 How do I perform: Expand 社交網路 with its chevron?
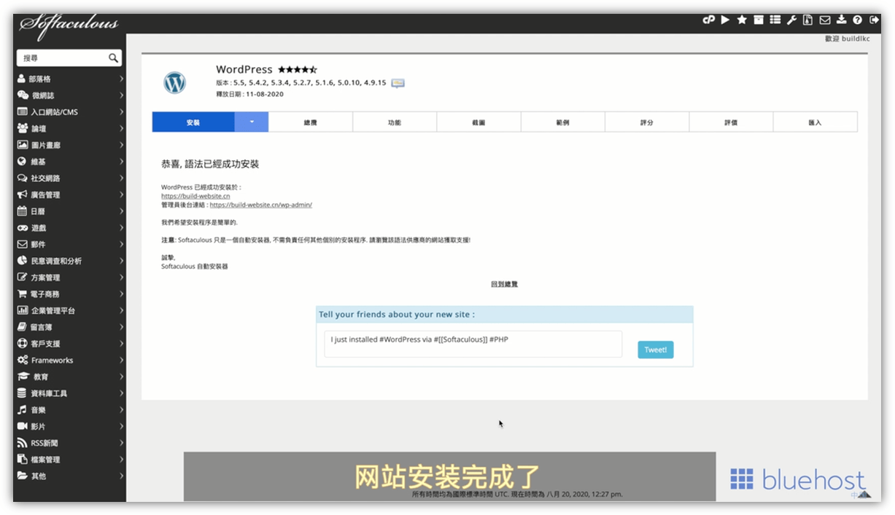121,178
